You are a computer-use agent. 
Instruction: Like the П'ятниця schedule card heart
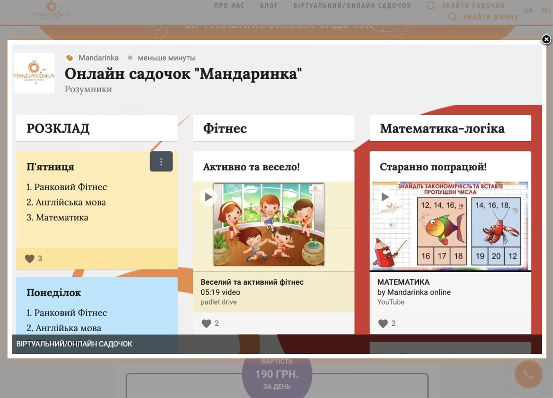coord(30,259)
